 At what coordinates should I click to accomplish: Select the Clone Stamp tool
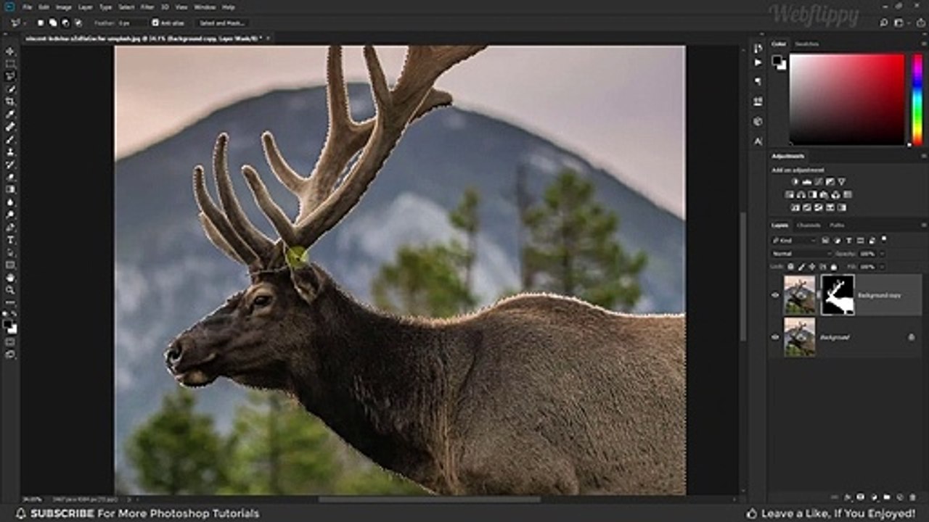tap(10, 152)
